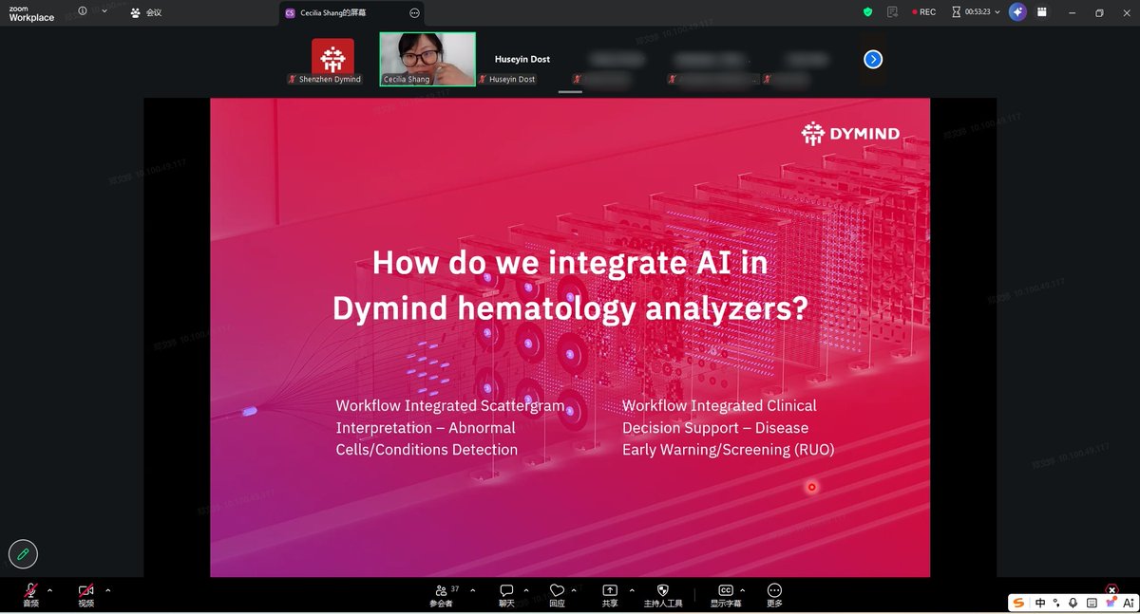Select the Shenzhen Dymind participant thumbnail
Screen dimensions: 1140x614
pyautogui.click(x=332, y=62)
